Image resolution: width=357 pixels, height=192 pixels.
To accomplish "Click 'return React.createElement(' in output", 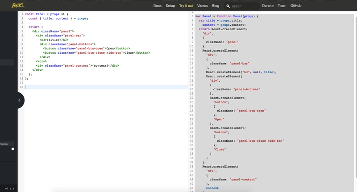I will click(223, 29).
